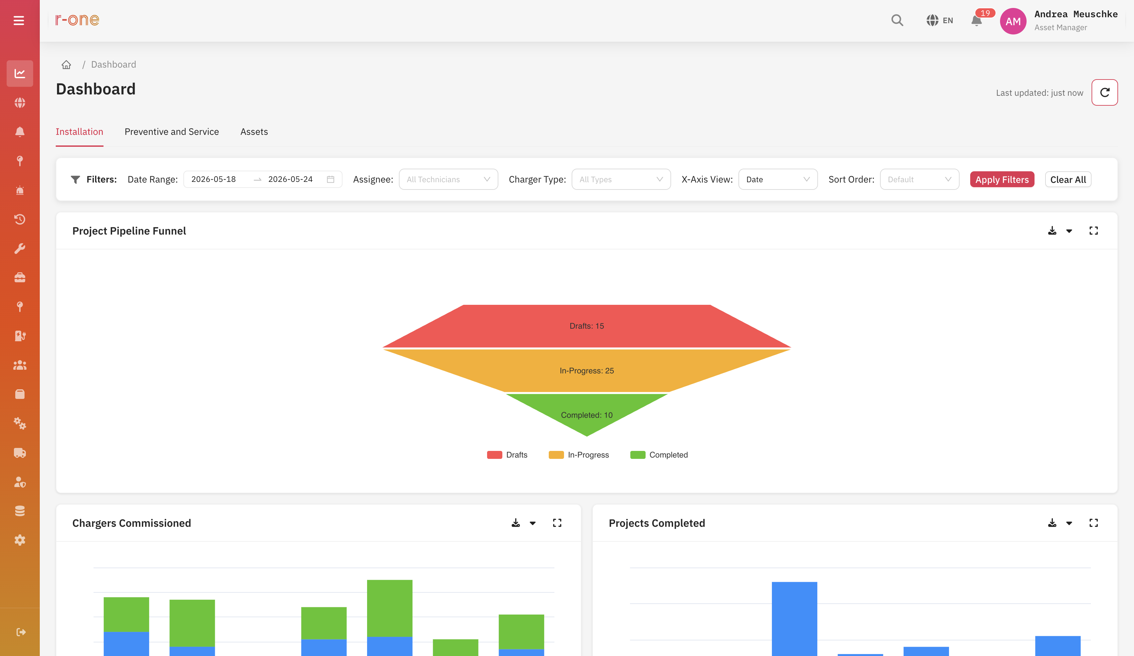
Task: Open Chargers Commissioned export options caret
Action: pyautogui.click(x=533, y=523)
